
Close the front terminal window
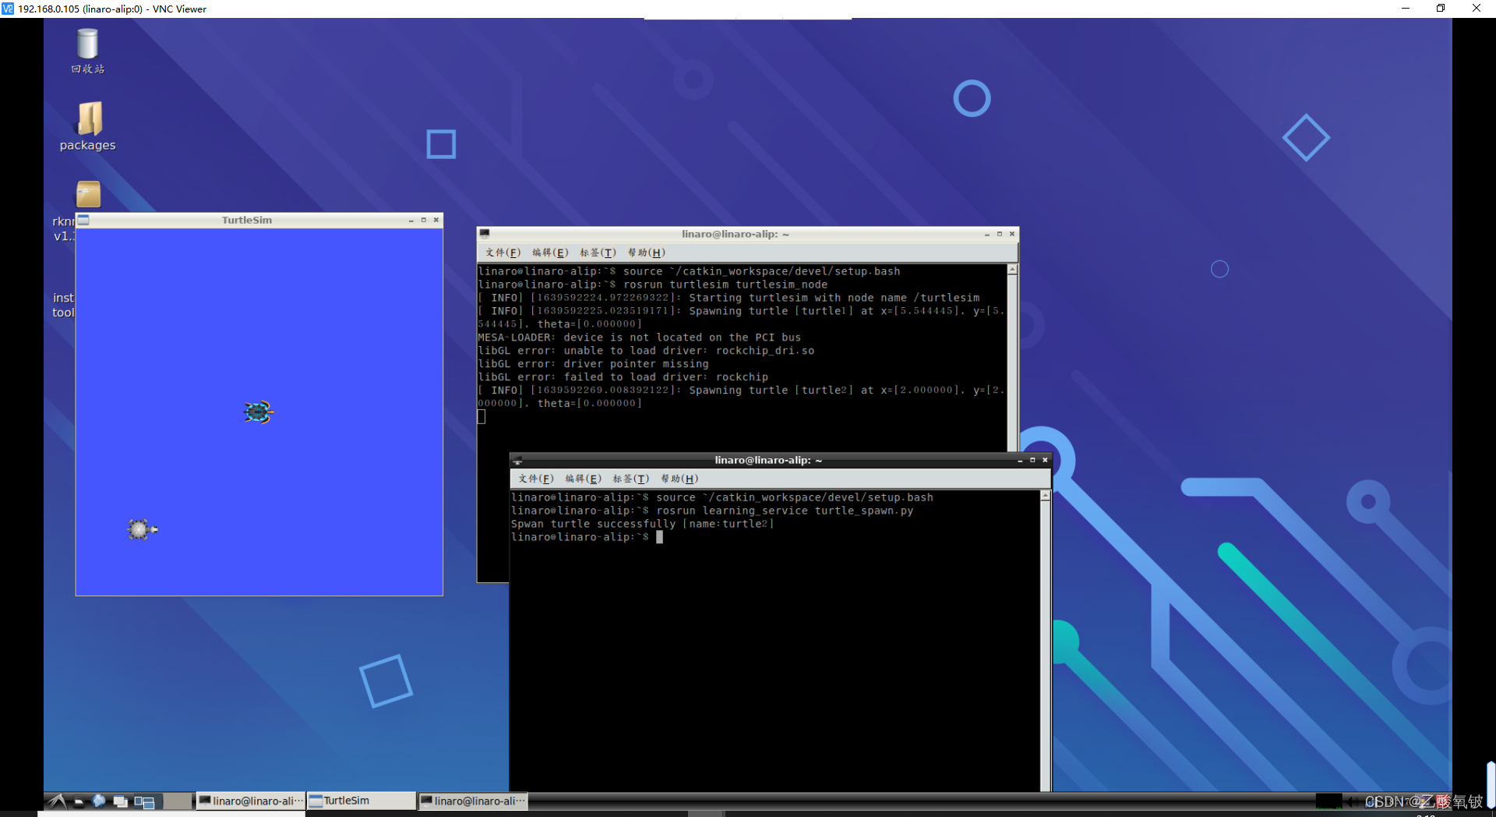[x=1045, y=460]
